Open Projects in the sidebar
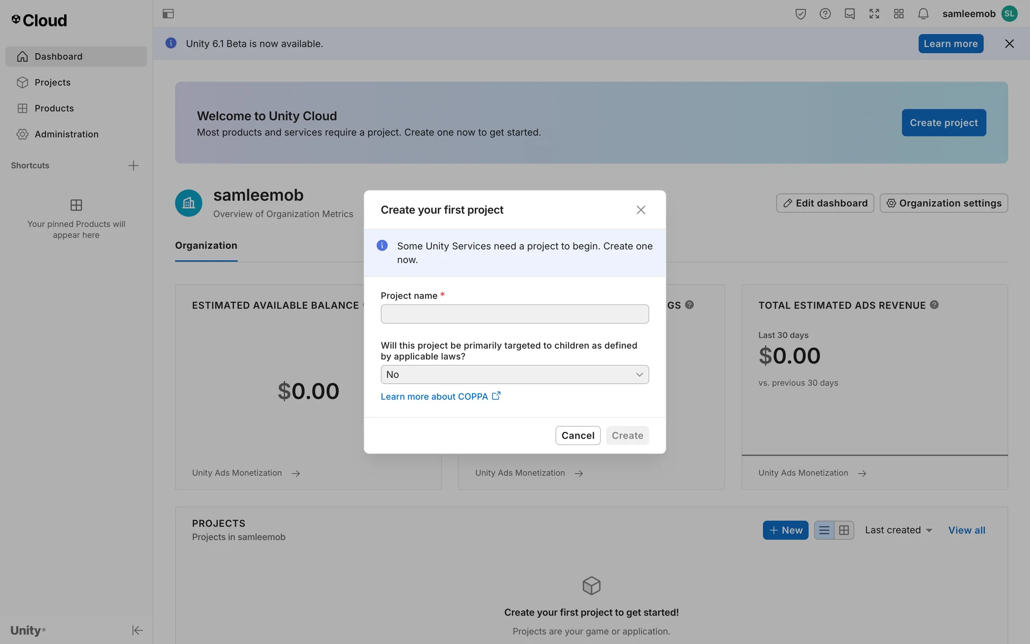1030x644 pixels. (53, 83)
